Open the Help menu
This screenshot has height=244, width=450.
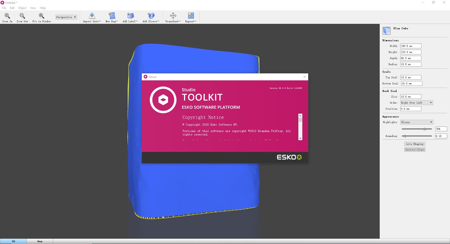tap(43, 8)
